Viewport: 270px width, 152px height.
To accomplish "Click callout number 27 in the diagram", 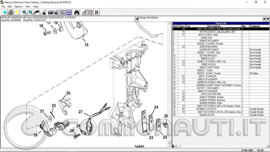I will point(81,112).
